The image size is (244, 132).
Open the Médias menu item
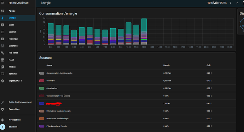tap(17, 67)
